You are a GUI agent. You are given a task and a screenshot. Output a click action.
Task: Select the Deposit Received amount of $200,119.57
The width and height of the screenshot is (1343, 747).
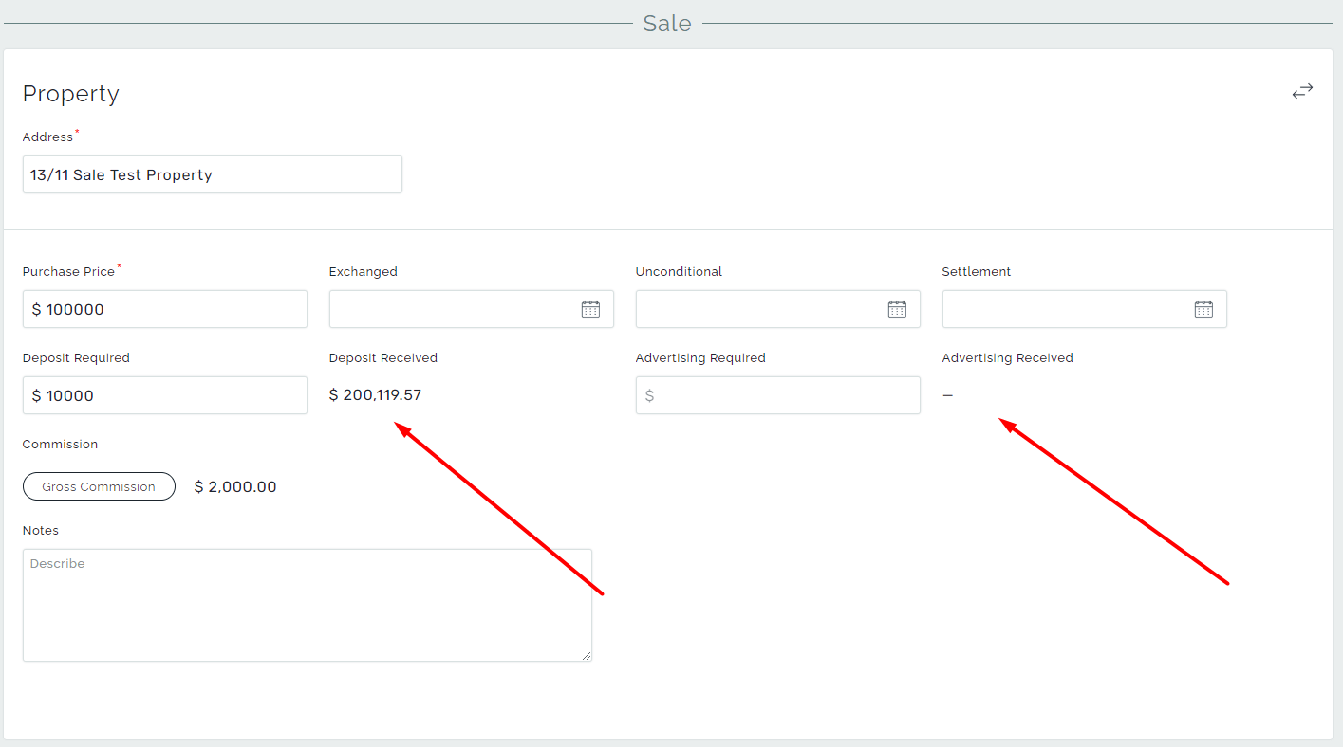click(375, 393)
